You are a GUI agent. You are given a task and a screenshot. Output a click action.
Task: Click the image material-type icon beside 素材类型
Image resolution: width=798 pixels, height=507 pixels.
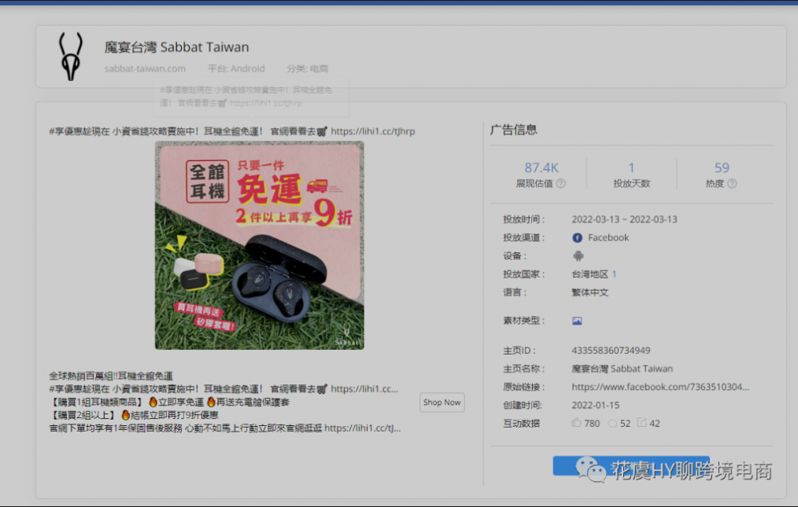[577, 320]
